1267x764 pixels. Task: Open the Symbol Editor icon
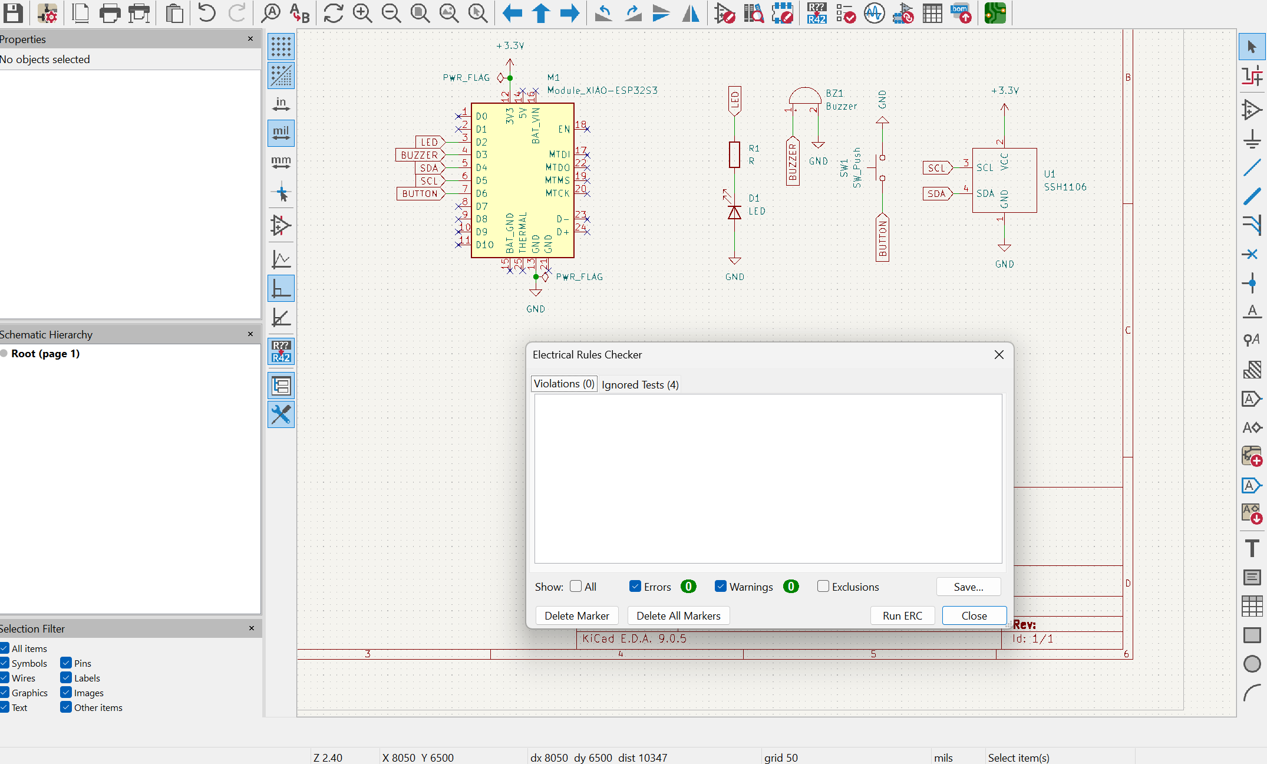724,12
